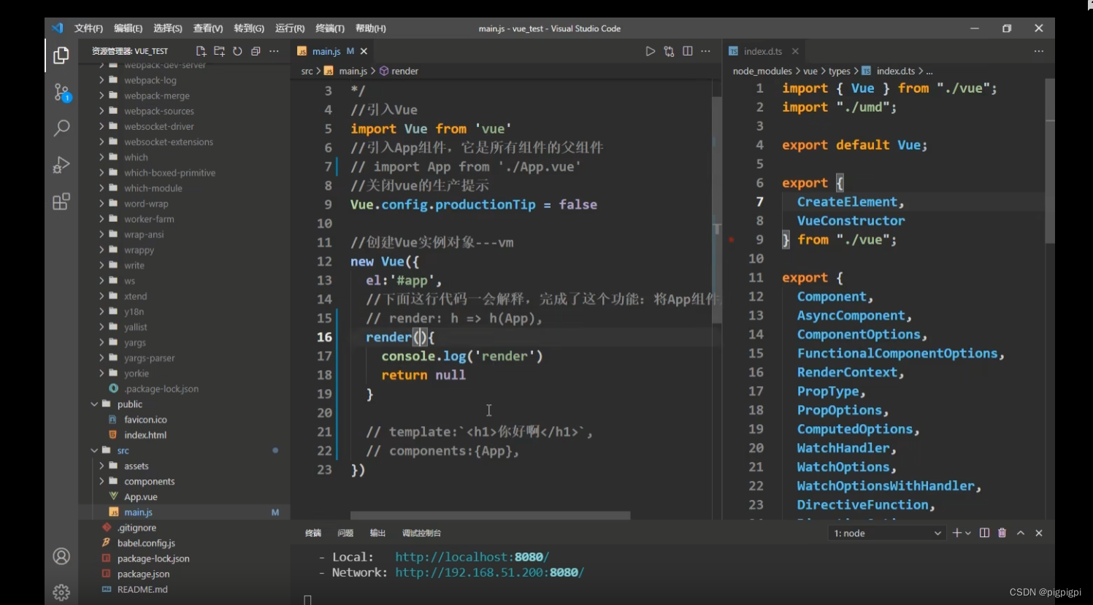The height and width of the screenshot is (605, 1093).
Task: Open the Search view in activity bar
Action: (x=61, y=128)
